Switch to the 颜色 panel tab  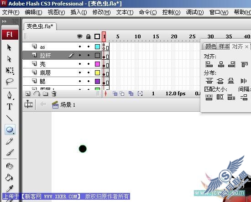tap(210, 47)
